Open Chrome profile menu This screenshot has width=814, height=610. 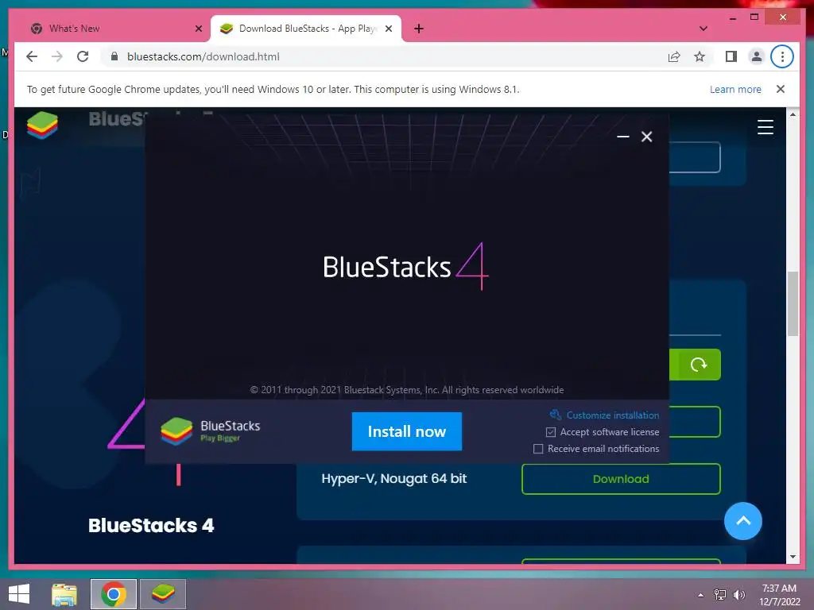757,56
